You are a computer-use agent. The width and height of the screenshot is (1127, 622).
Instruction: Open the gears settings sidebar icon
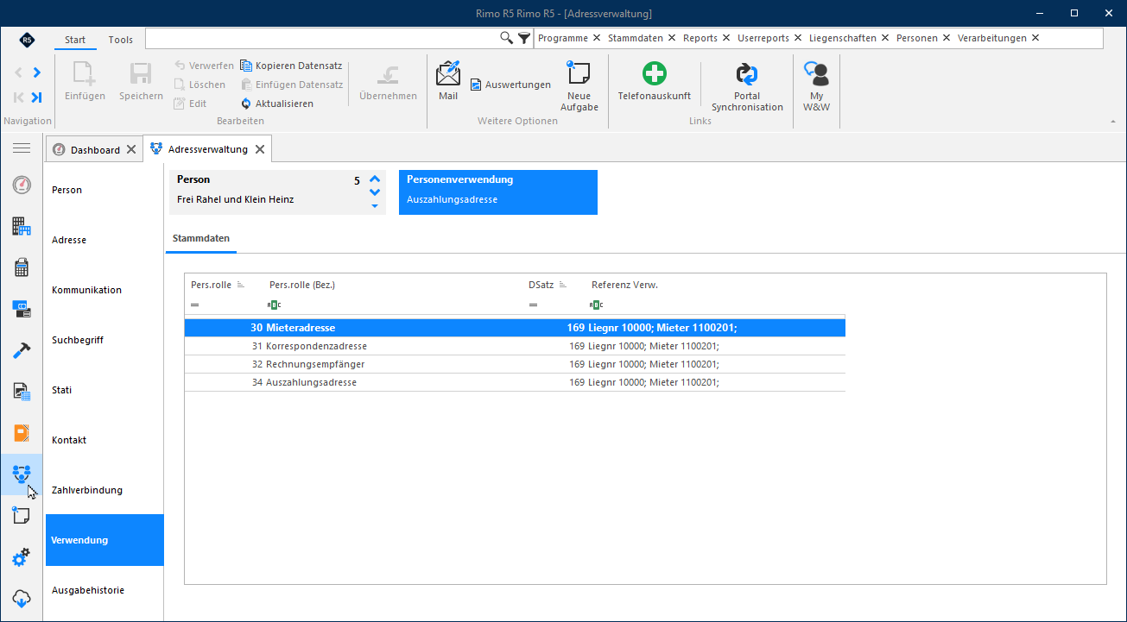click(22, 557)
